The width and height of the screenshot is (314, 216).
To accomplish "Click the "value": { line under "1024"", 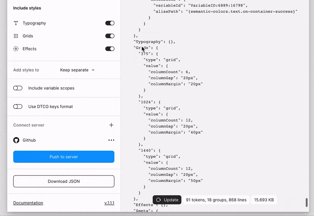I will coord(155,114).
